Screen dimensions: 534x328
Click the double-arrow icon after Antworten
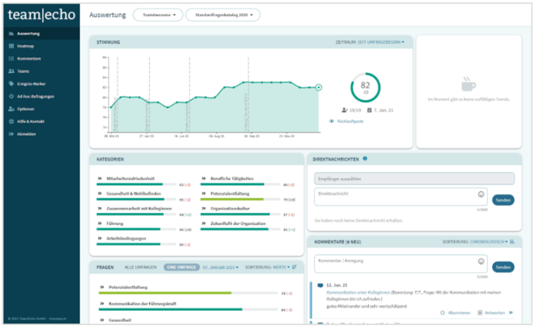click(x=511, y=312)
